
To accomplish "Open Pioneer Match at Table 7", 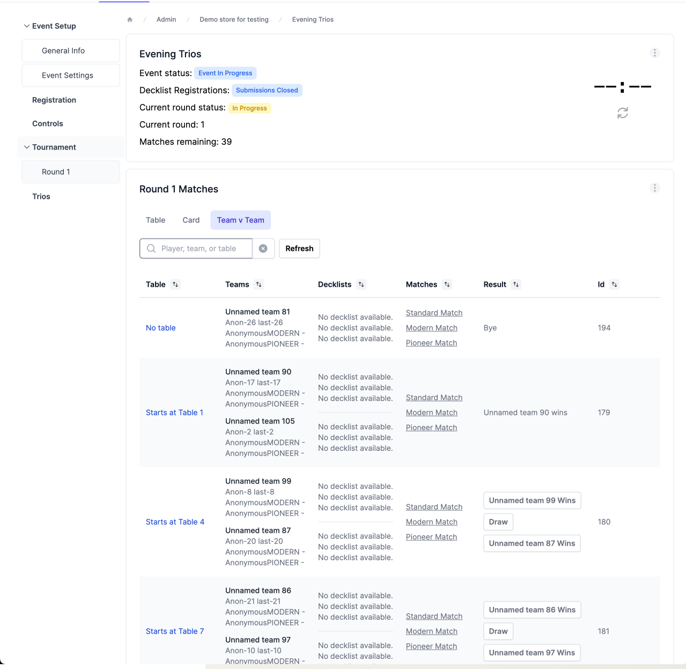I will tap(431, 646).
